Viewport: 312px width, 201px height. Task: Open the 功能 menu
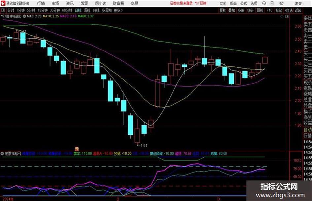coord(223,3)
